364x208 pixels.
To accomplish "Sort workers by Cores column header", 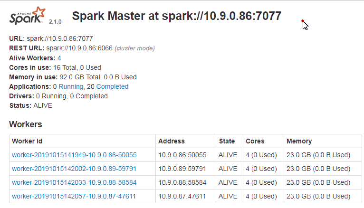I will click(x=255, y=141).
